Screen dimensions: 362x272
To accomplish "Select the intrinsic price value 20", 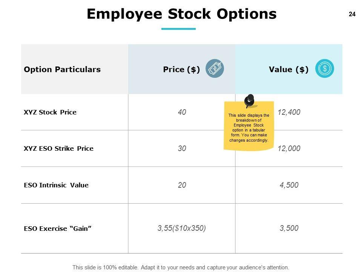I will pyautogui.click(x=182, y=185).
